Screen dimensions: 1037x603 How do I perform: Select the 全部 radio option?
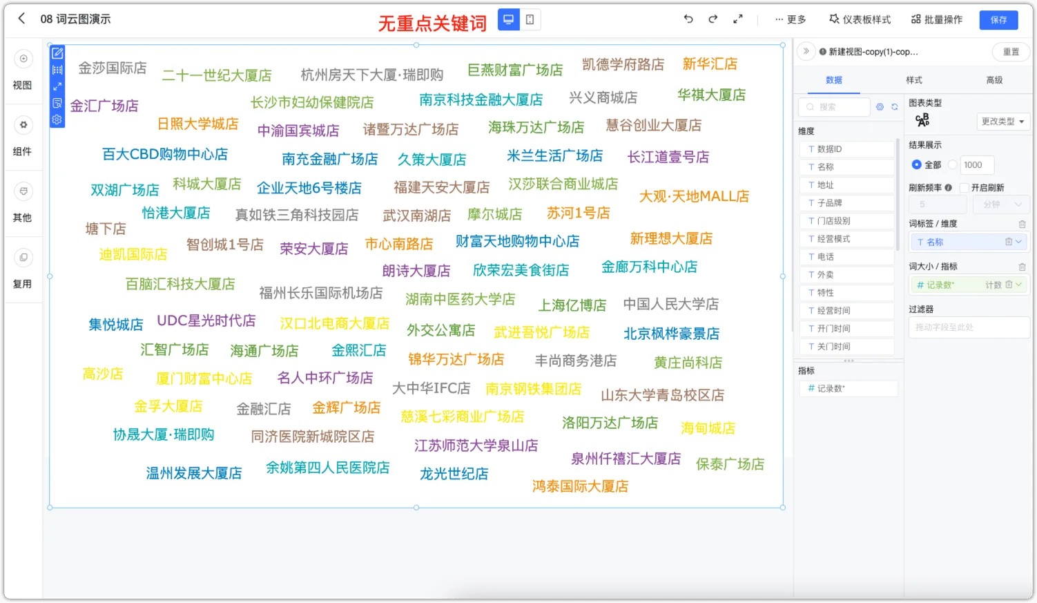click(917, 165)
